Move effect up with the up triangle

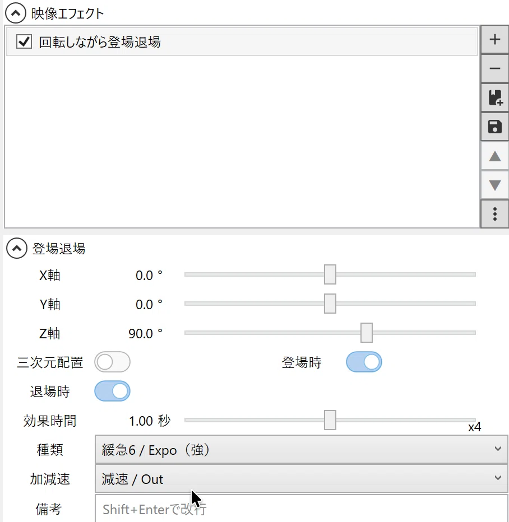coord(494,156)
